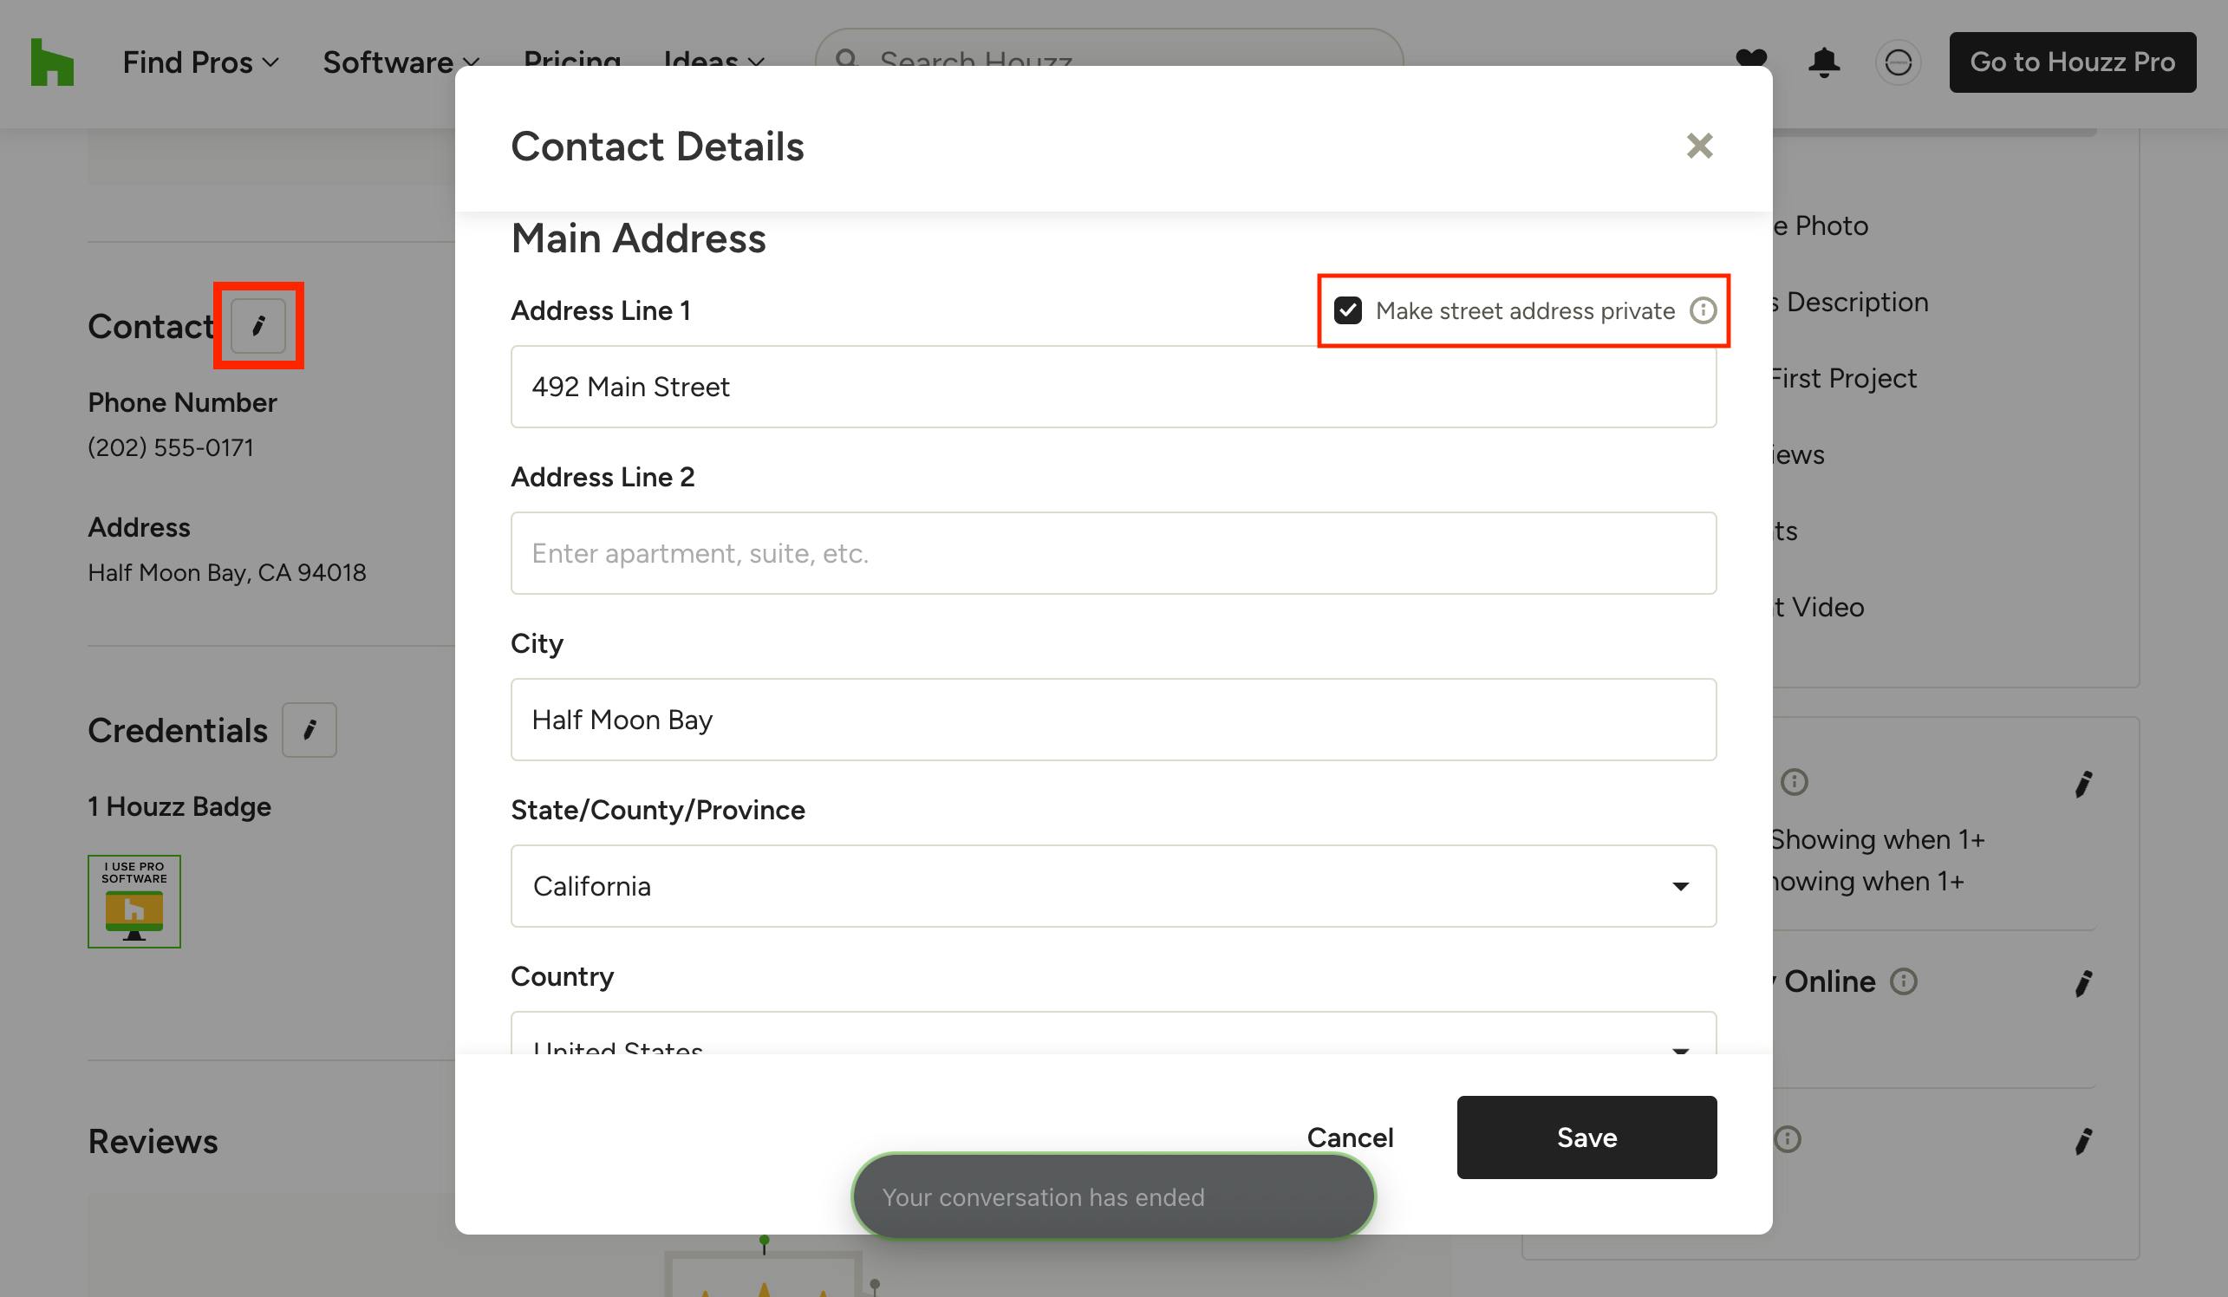Screen dimensions: 2228x1297
Task: Close the Contact Details dialog
Action: [1699, 146]
